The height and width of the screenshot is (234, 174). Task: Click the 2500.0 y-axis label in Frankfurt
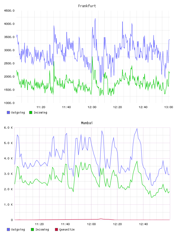(9, 63)
